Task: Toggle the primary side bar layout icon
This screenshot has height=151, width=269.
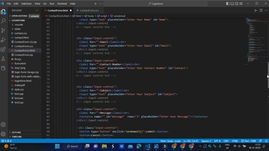Action: 228,4
